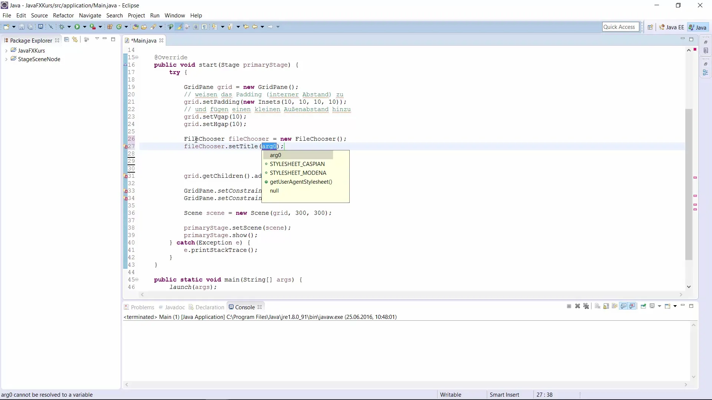Open the New file dropdown arrow
The height and width of the screenshot is (400, 712).
[x=14, y=27]
